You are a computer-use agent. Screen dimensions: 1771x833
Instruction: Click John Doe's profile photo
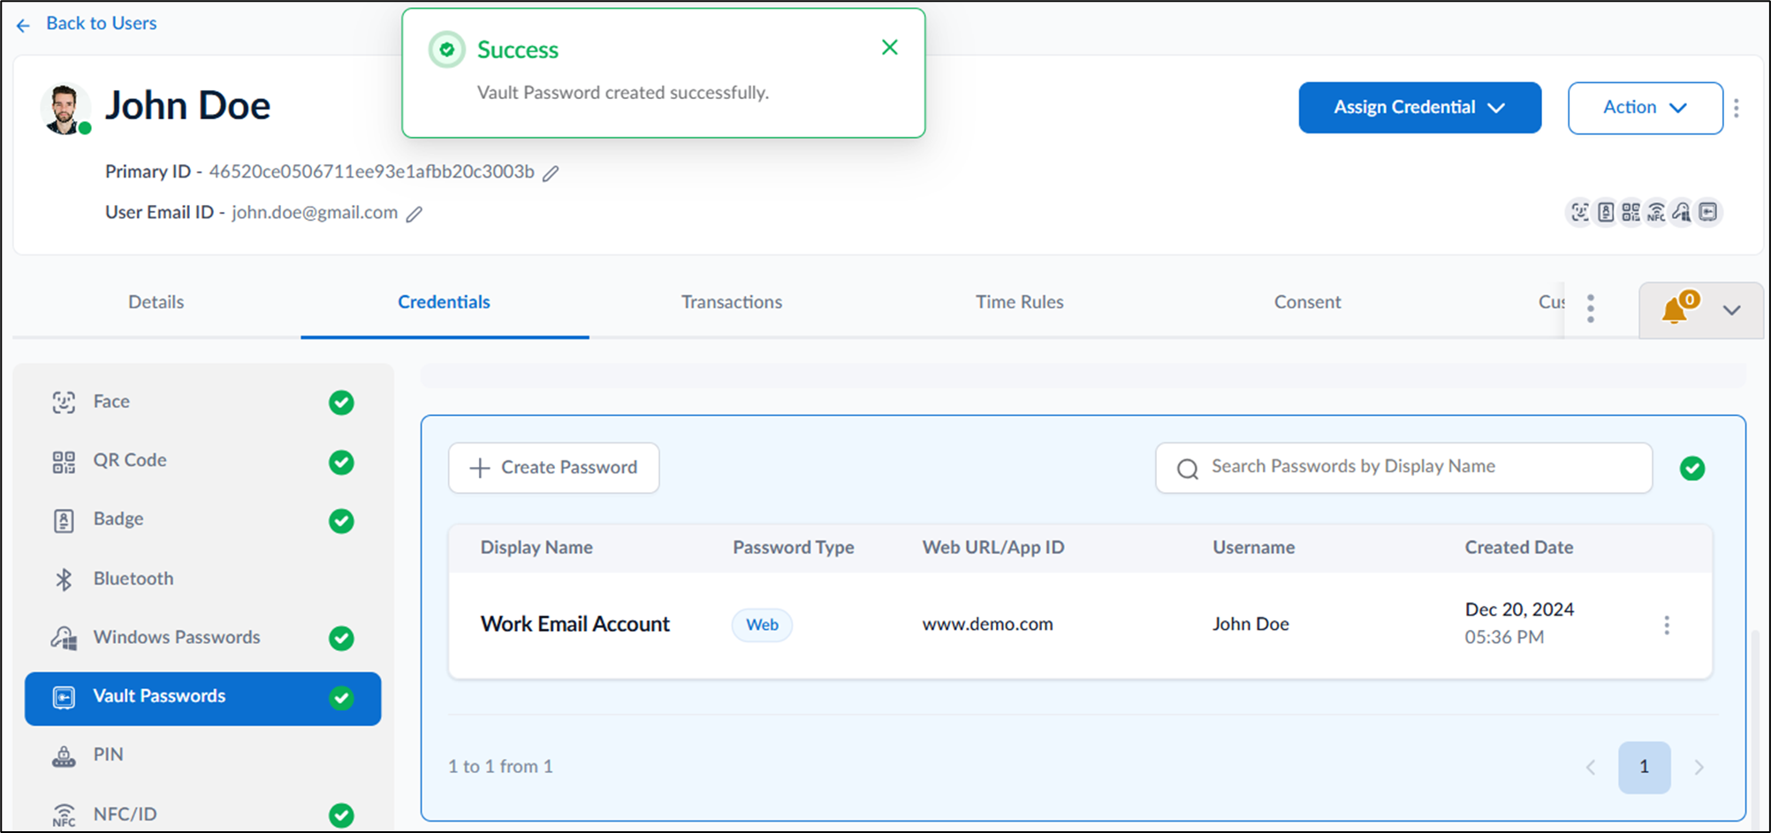pos(65,109)
